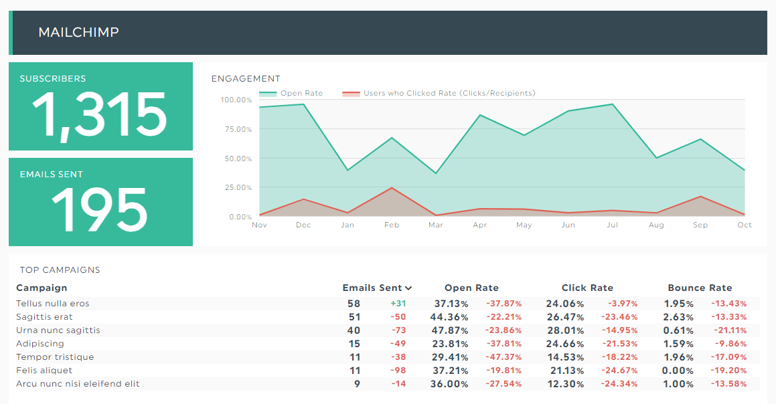Click the 0.00% bounce rate value
The image size is (776, 404).
678,371
